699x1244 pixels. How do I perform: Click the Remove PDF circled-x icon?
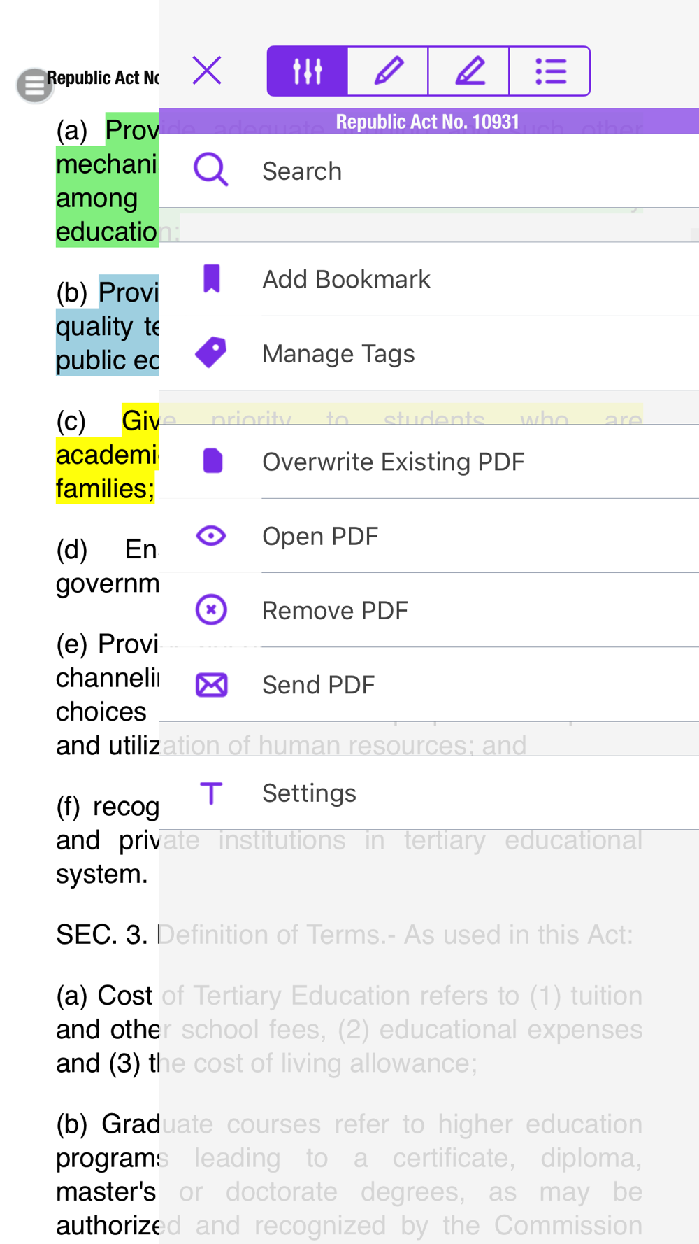pyautogui.click(x=211, y=609)
